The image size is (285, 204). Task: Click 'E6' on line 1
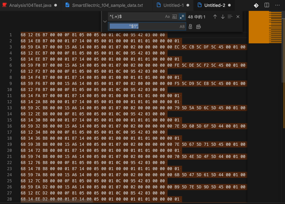pos(38,35)
